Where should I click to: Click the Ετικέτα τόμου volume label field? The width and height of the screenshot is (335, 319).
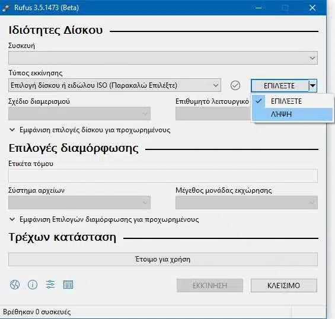tap(163, 176)
